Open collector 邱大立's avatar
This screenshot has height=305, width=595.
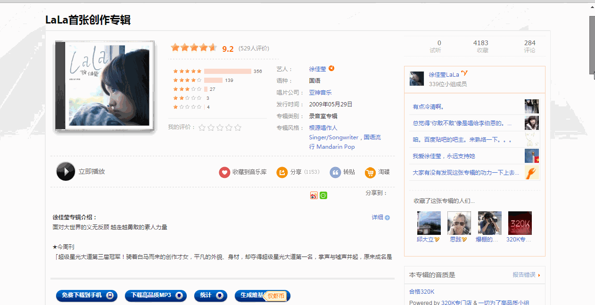(x=429, y=223)
